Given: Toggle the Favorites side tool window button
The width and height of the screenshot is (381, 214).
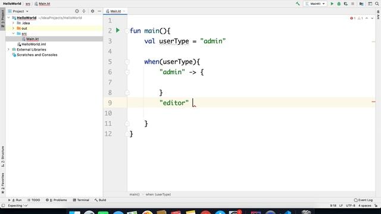Looking at the screenshot, I should (2, 183).
